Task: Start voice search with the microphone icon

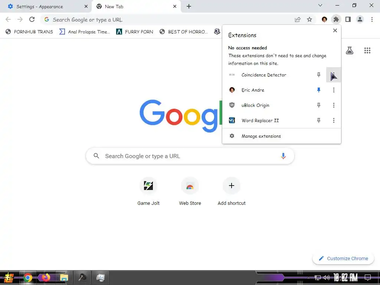Action: tap(283, 156)
